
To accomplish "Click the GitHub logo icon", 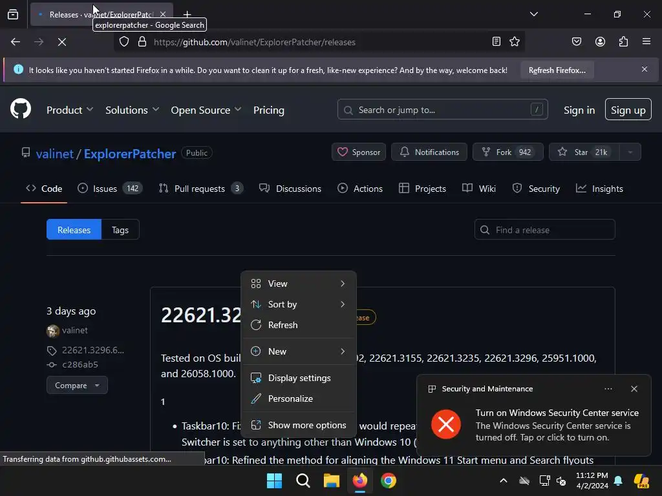I will click(x=20, y=108).
